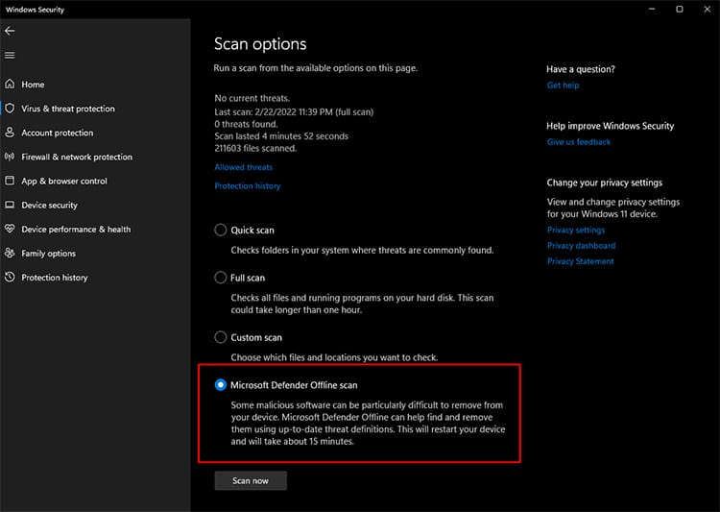The image size is (720, 512).
Task: Click the Account protection person icon
Action: [x=10, y=133]
